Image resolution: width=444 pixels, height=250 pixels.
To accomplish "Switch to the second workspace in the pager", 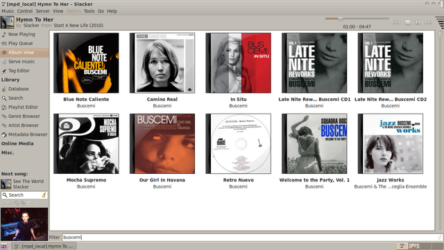I will (x=413, y=246).
